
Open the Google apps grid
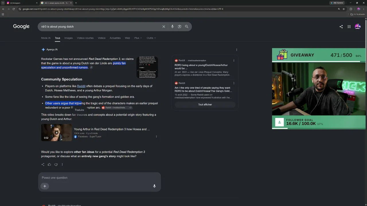click(349, 27)
